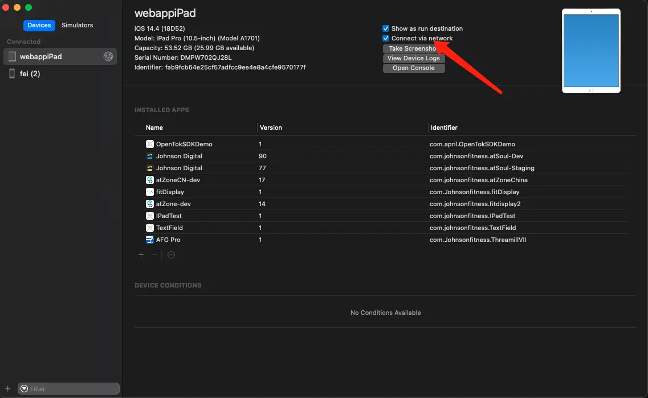This screenshot has width=648, height=398.
Task: Select the TextField app name
Action: [x=169, y=228]
